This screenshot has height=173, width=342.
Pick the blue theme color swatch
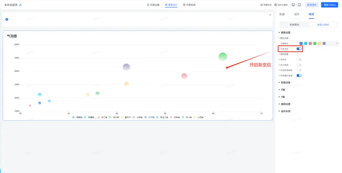point(301,43)
